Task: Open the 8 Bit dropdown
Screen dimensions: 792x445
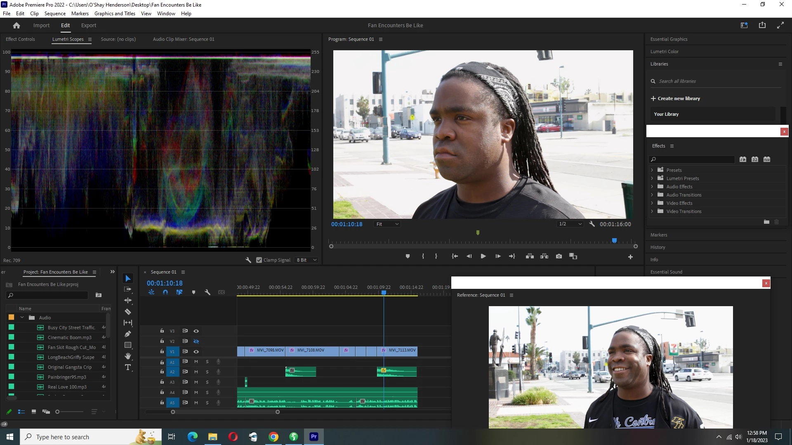Action: (306, 260)
